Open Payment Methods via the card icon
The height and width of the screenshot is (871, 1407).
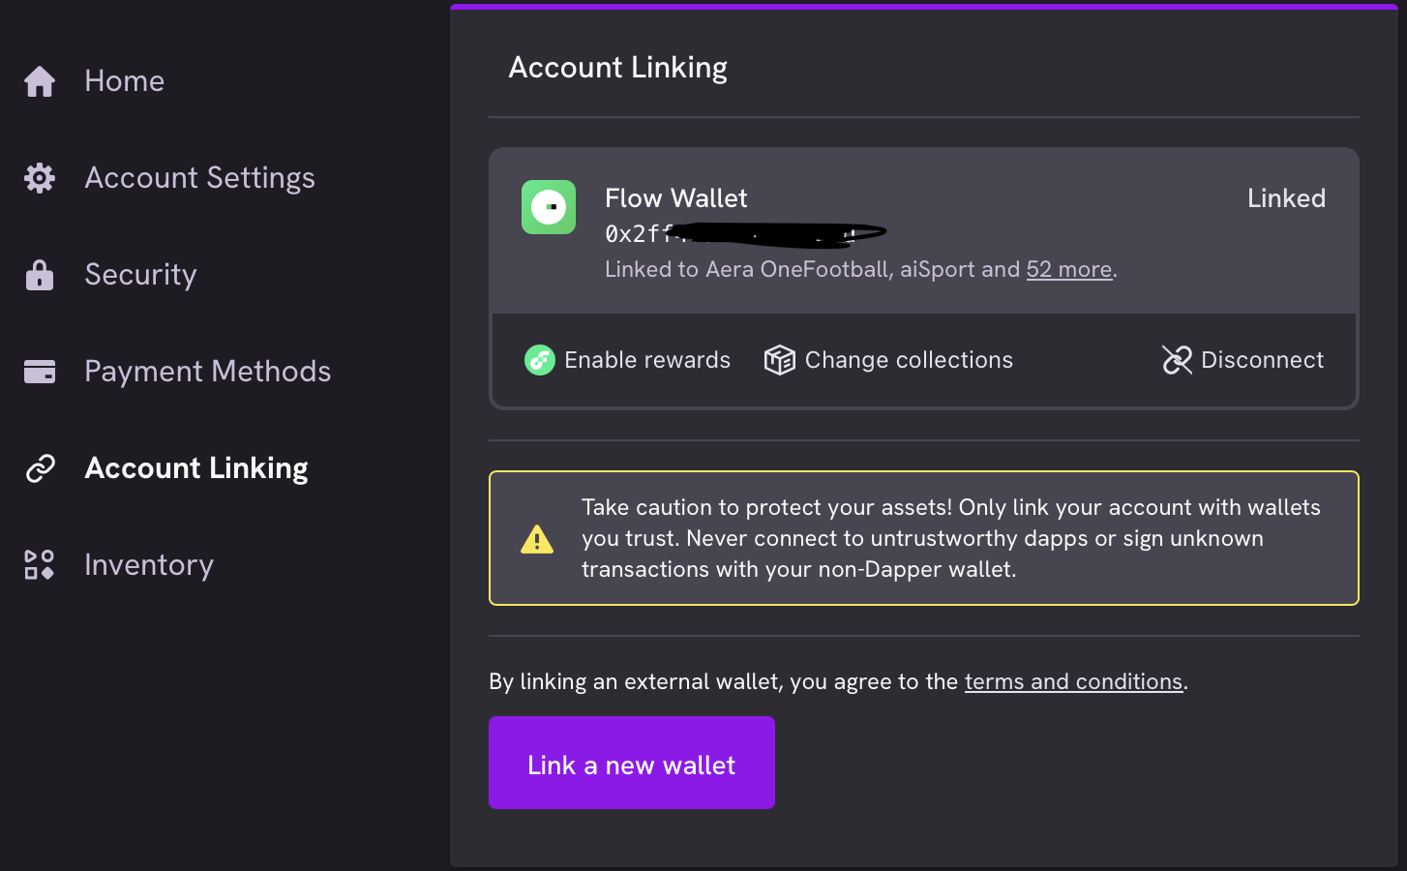click(x=39, y=371)
